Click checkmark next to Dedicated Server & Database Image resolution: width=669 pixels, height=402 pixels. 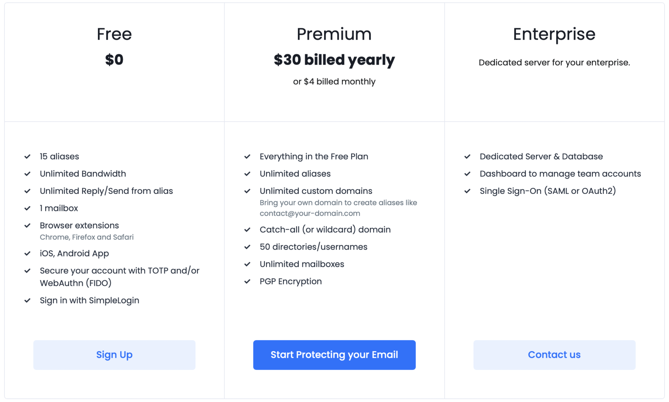[468, 157]
